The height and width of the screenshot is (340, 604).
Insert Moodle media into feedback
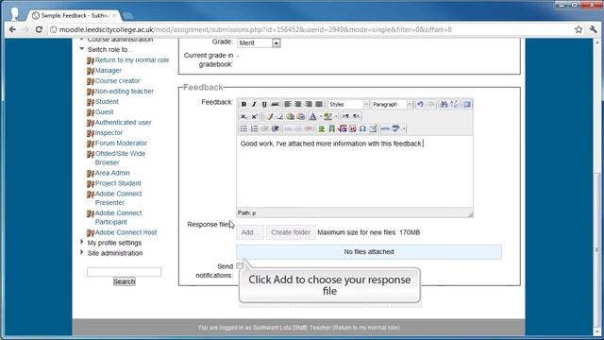click(x=331, y=128)
